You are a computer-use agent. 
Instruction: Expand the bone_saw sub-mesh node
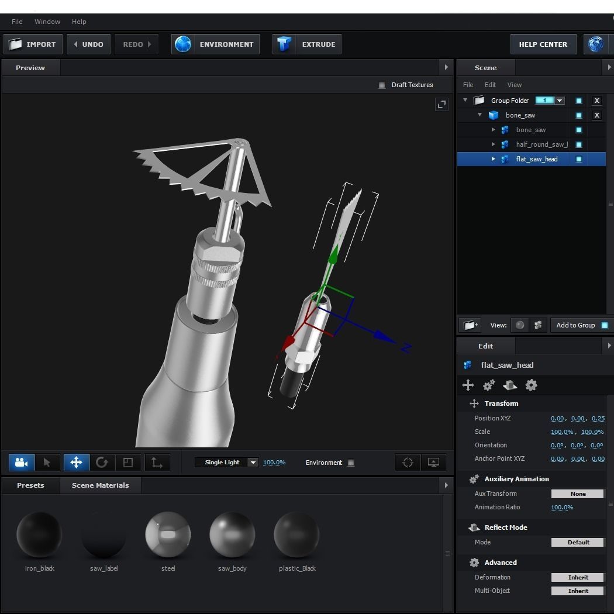coord(494,130)
